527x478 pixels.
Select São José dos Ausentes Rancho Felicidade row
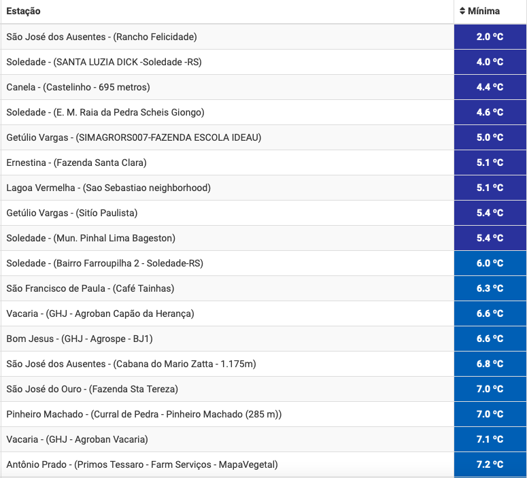pyautogui.click(x=264, y=37)
